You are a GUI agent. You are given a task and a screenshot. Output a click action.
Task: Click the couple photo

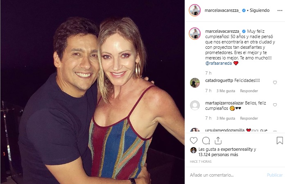[x=92, y=92]
